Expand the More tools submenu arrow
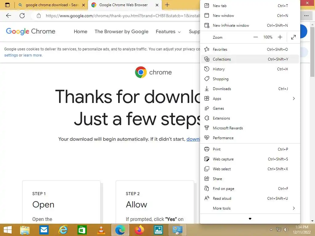 point(294,208)
